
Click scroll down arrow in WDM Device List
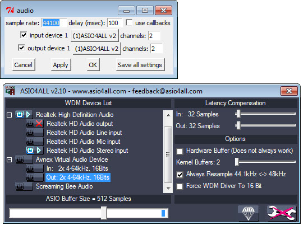[168, 188]
